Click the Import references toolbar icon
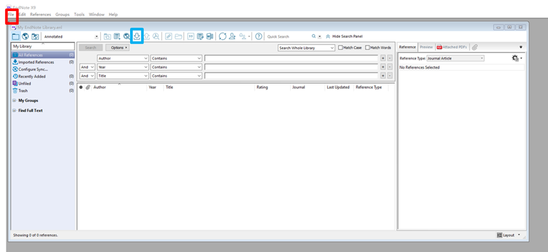This screenshot has width=548, height=252. tap(137, 36)
